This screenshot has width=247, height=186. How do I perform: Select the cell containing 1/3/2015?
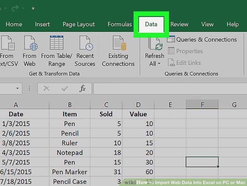[x=24, y=124]
